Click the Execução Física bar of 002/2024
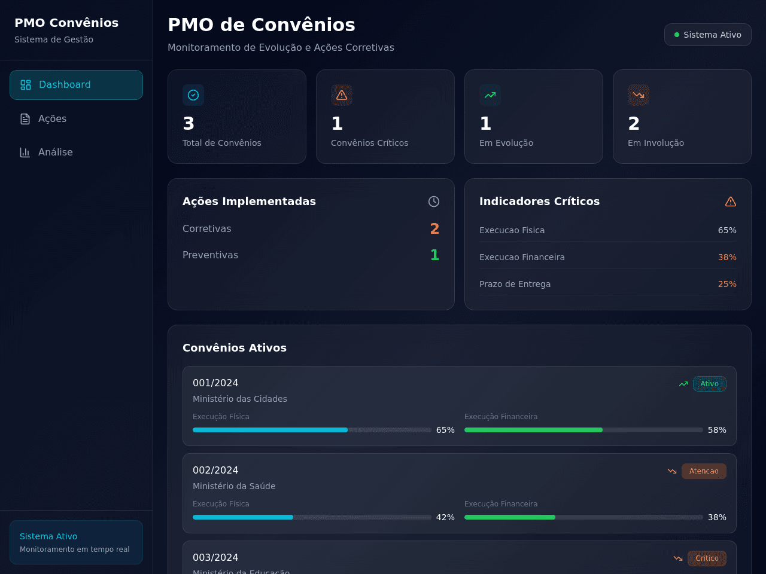 pos(312,517)
